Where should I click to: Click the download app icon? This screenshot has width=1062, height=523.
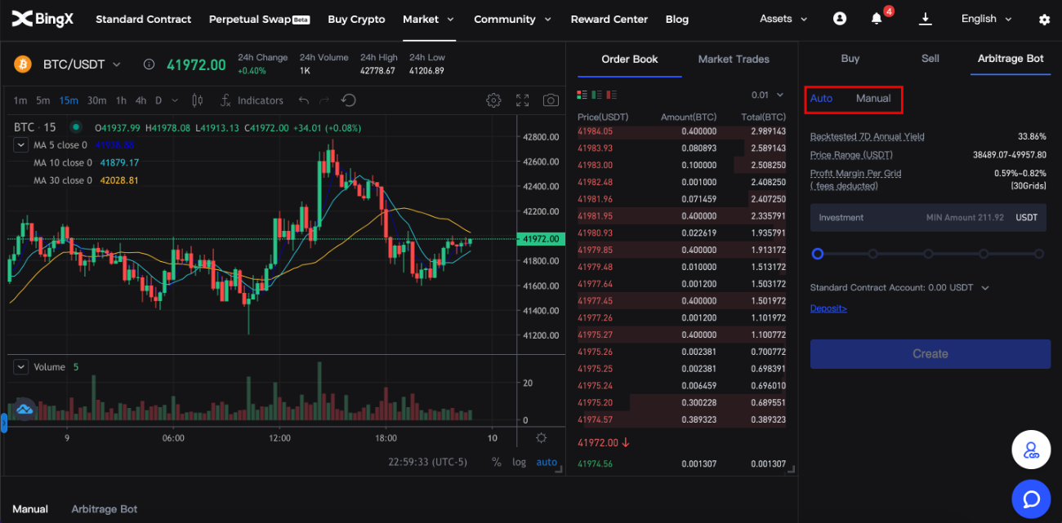click(x=926, y=19)
